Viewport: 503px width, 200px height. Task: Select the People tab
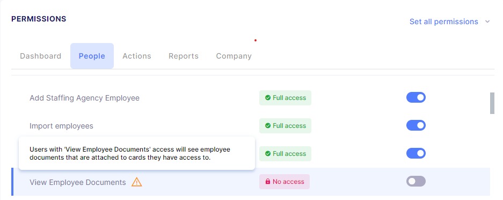92,56
